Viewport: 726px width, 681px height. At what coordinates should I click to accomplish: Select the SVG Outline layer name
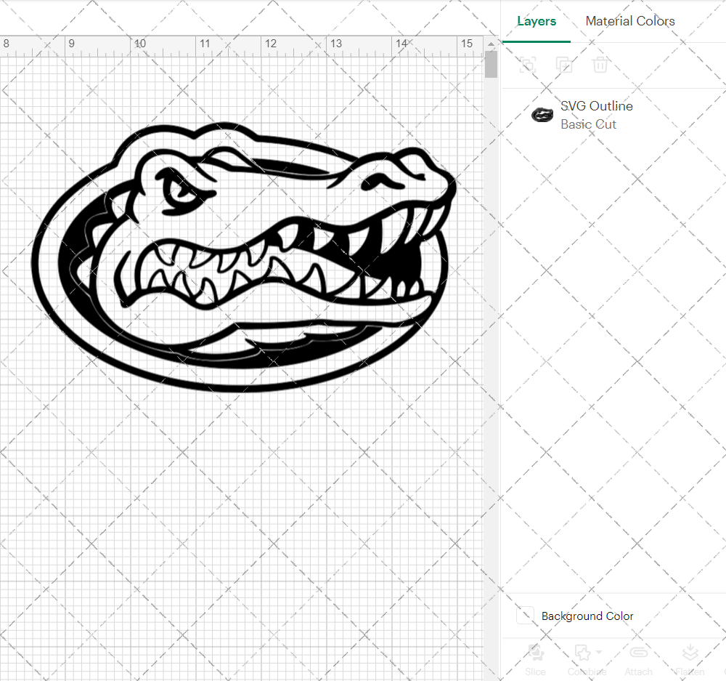[x=596, y=106]
